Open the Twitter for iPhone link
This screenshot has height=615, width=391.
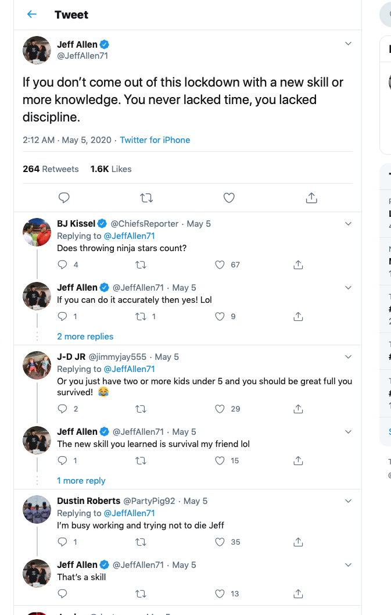tap(155, 140)
